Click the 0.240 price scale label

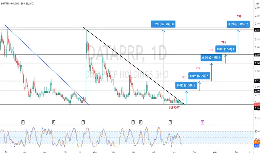coord(257,71)
